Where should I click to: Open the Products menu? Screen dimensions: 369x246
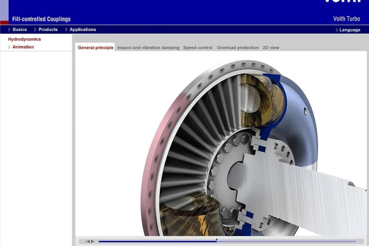click(x=48, y=30)
